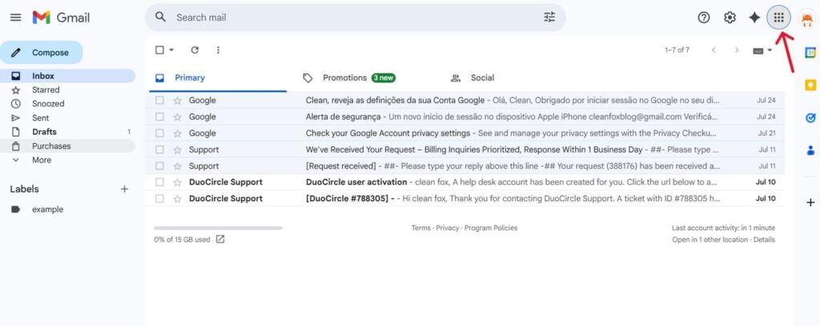Click the get add-ons plus icon
This screenshot has width=820, height=326.
(x=810, y=202)
